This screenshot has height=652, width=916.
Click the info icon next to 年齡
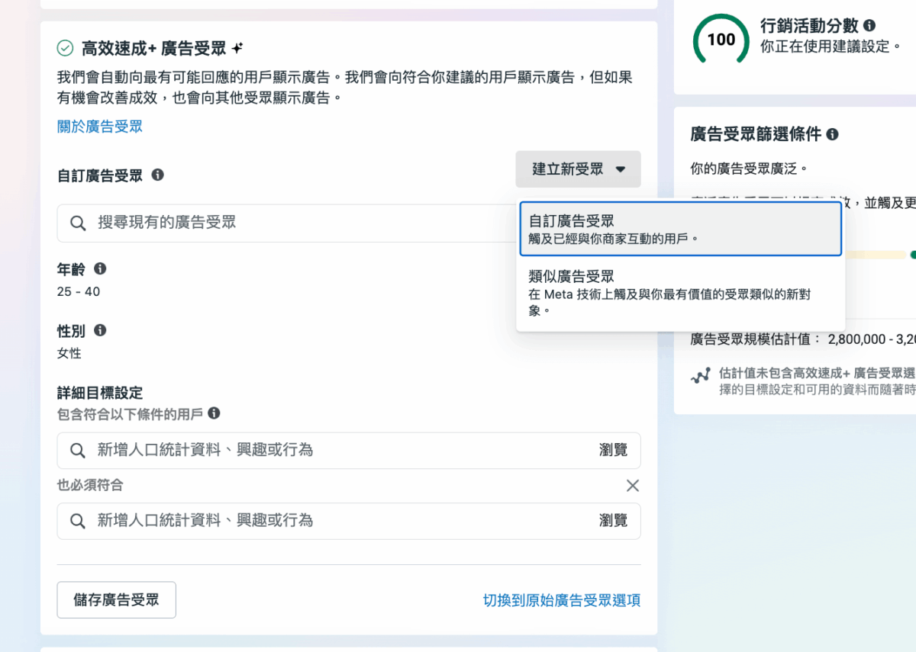click(x=100, y=268)
